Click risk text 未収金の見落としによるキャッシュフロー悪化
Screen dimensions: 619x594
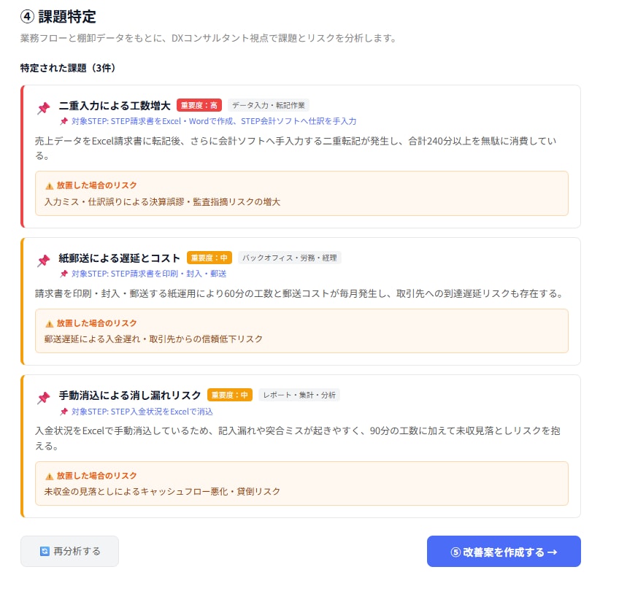click(x=162, y=491)
